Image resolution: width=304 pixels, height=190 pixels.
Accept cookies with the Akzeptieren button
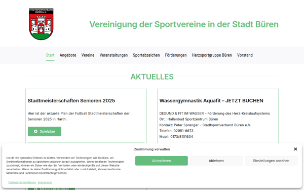click(x=162, y=161)
